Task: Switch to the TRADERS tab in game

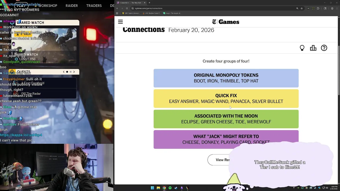Action: tap(94, 6)
